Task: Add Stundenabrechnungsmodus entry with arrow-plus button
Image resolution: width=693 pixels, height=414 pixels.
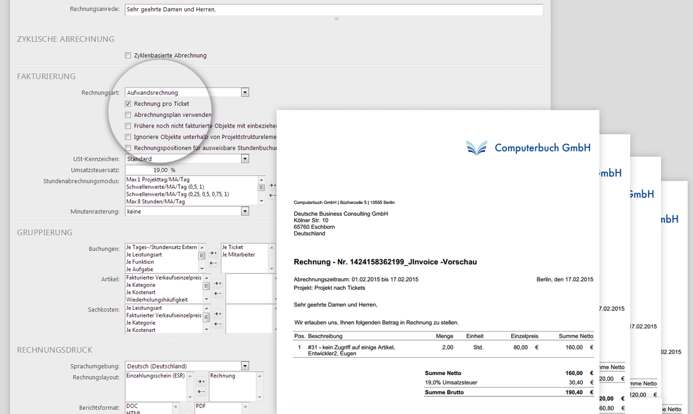Action: tap(272, 185)
